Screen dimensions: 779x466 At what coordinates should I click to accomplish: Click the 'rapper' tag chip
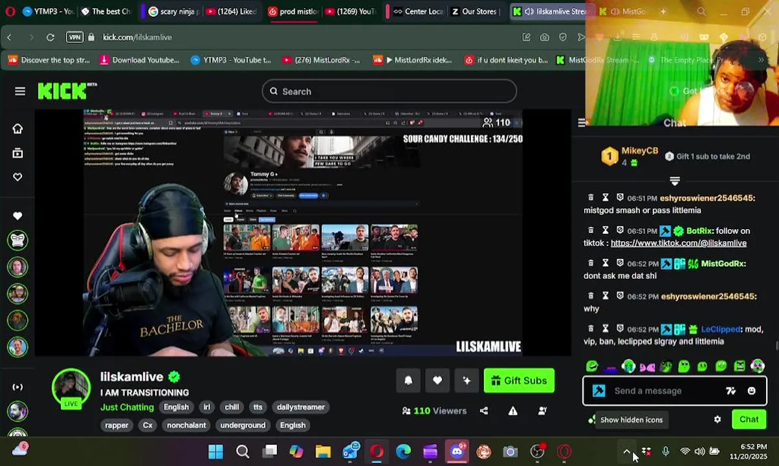[x=116, y=425]
